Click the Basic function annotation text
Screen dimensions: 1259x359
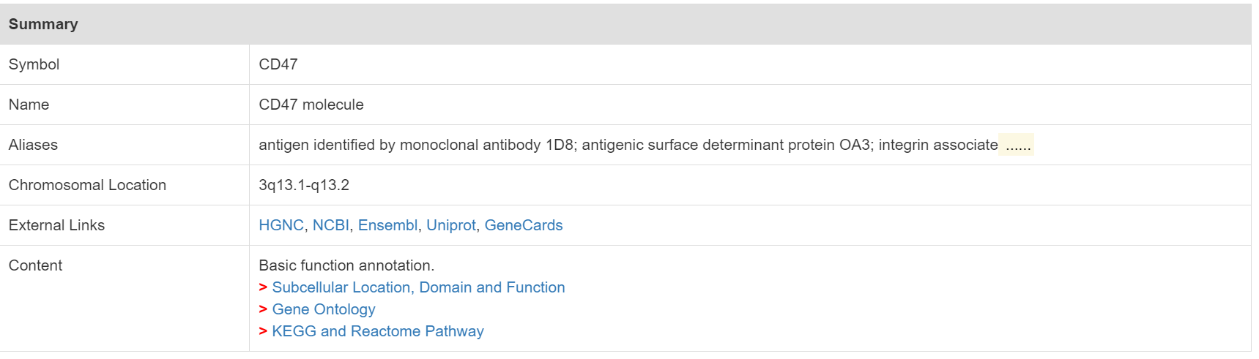pos(346,265)
